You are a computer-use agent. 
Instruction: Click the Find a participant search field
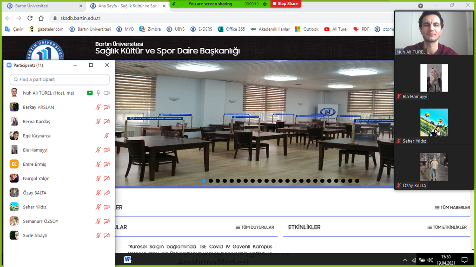click(x=59, y=79)
